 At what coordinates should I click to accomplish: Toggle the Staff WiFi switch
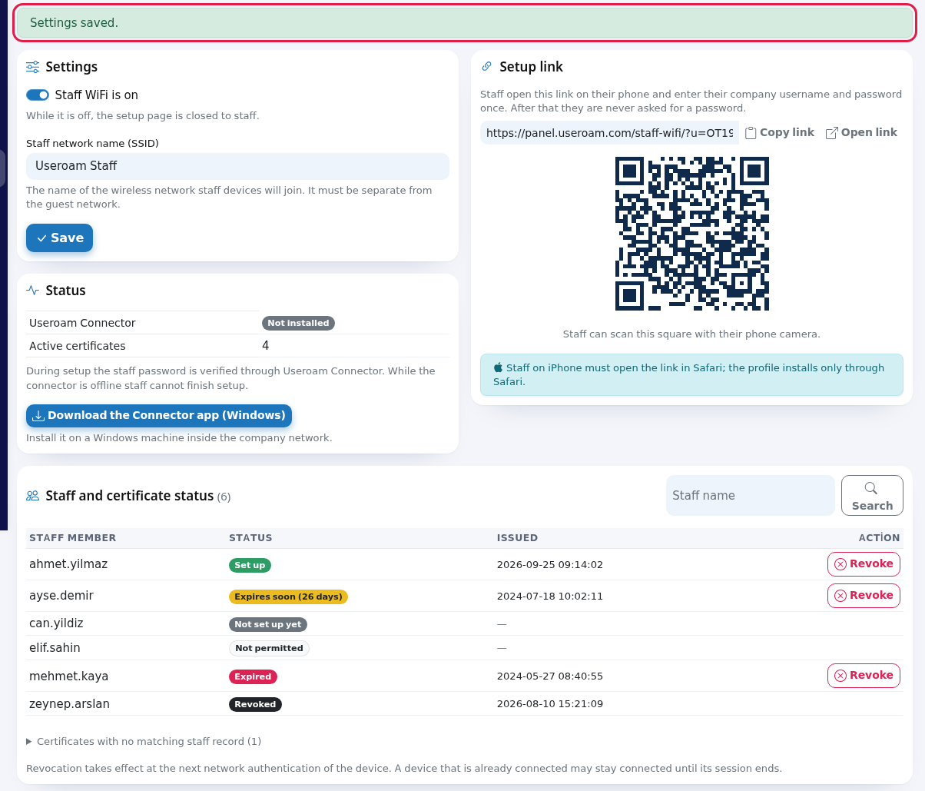(38, 95)
